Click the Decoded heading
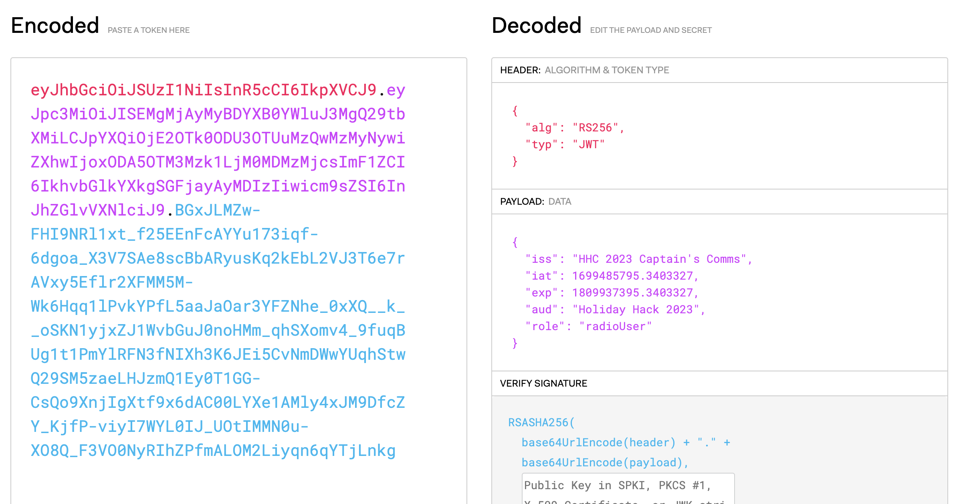This screenshot has height=504, width=961. click(537, 25)
